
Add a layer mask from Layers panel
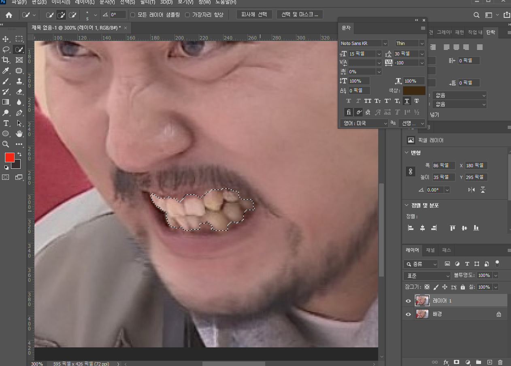456,362
